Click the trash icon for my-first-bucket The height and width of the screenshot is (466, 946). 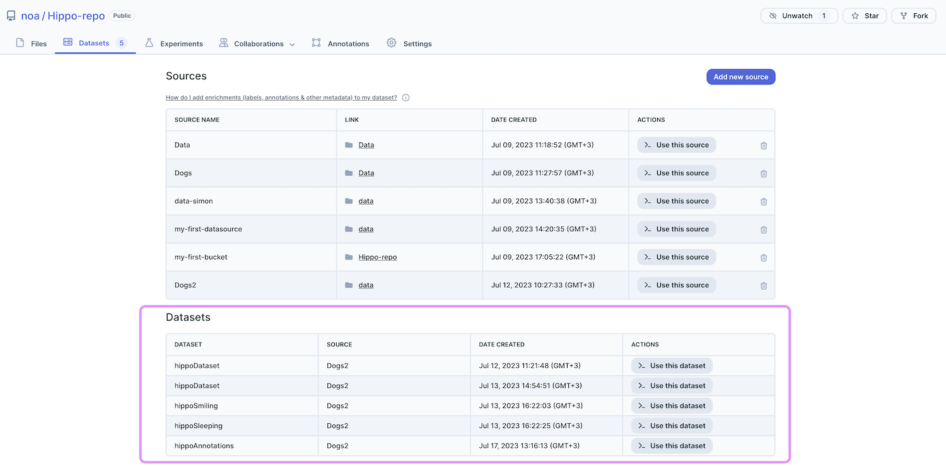click(x=764, y=257)
